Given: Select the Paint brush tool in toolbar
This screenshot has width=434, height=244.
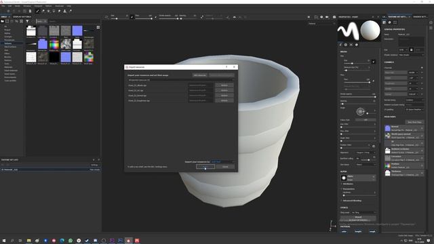Looking at the screenshot, I should [x=38, y=11].
